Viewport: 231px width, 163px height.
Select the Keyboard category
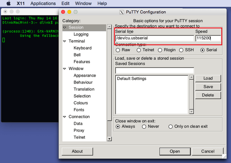coord(83,48)
